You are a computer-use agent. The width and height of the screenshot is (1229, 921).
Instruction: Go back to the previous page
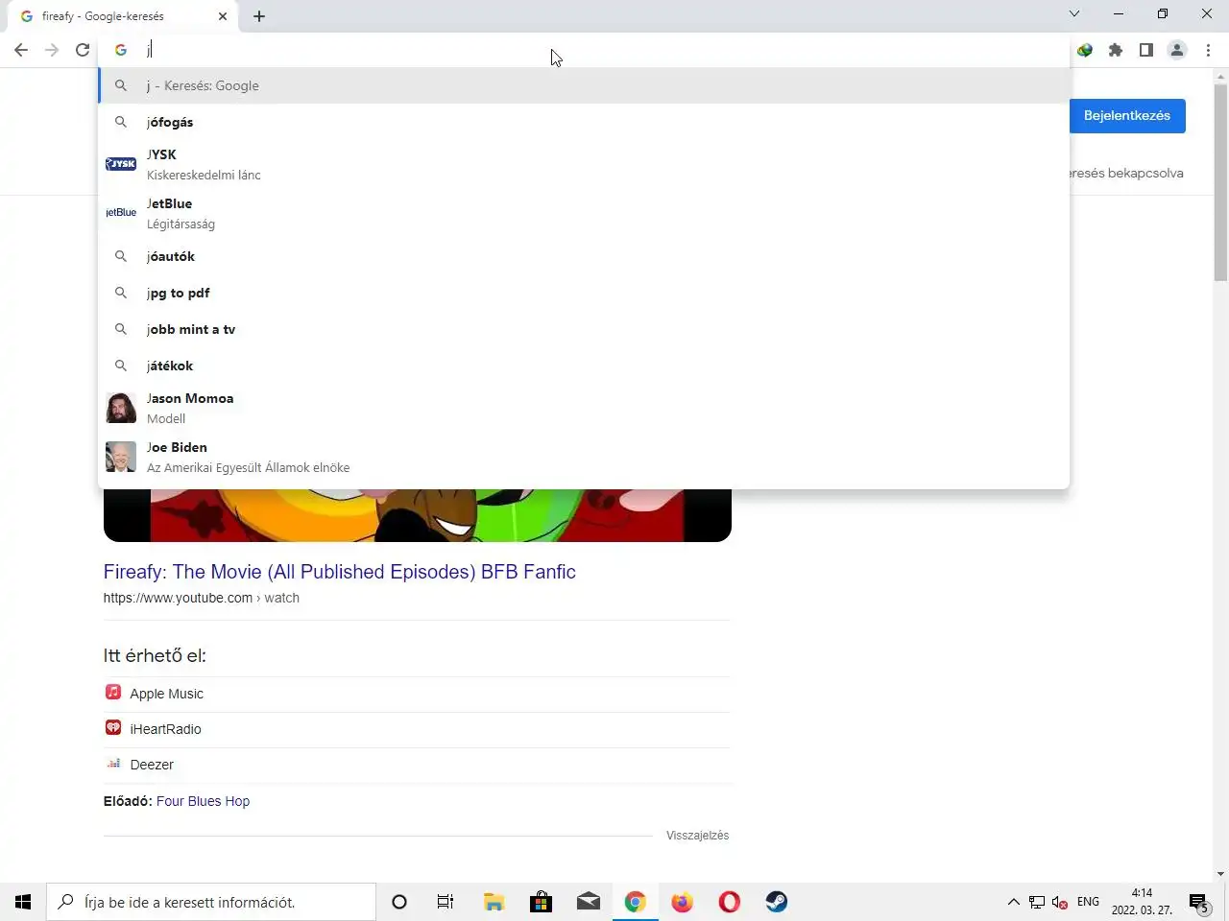[21, 50]
